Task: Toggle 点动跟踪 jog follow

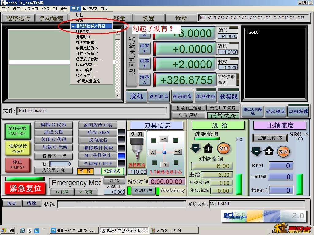Action: click(298, 111)
